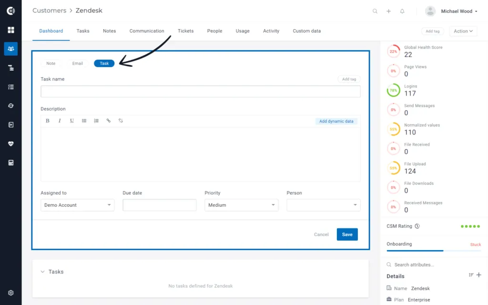Open the calculator icon in sidebar

point(11,163)
